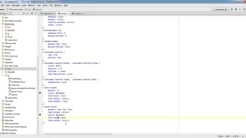Screen dimensions: 246x138
Task: Click the read-only lock icon in status bar
Action: (x=243, y=136)
